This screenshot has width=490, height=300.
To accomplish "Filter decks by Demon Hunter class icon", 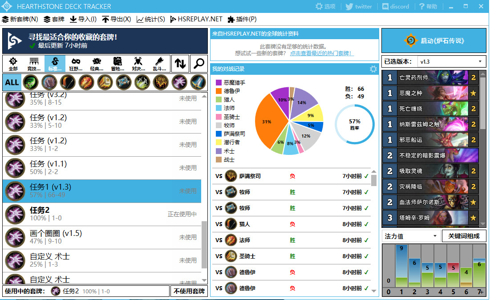I will click(x=31, y=82).
